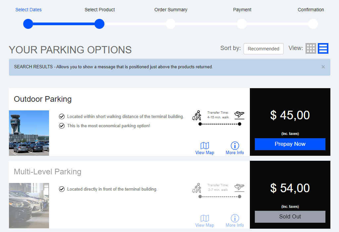
Task: Click the checkmark for short walking distance feature
Action: pos(62,116)
